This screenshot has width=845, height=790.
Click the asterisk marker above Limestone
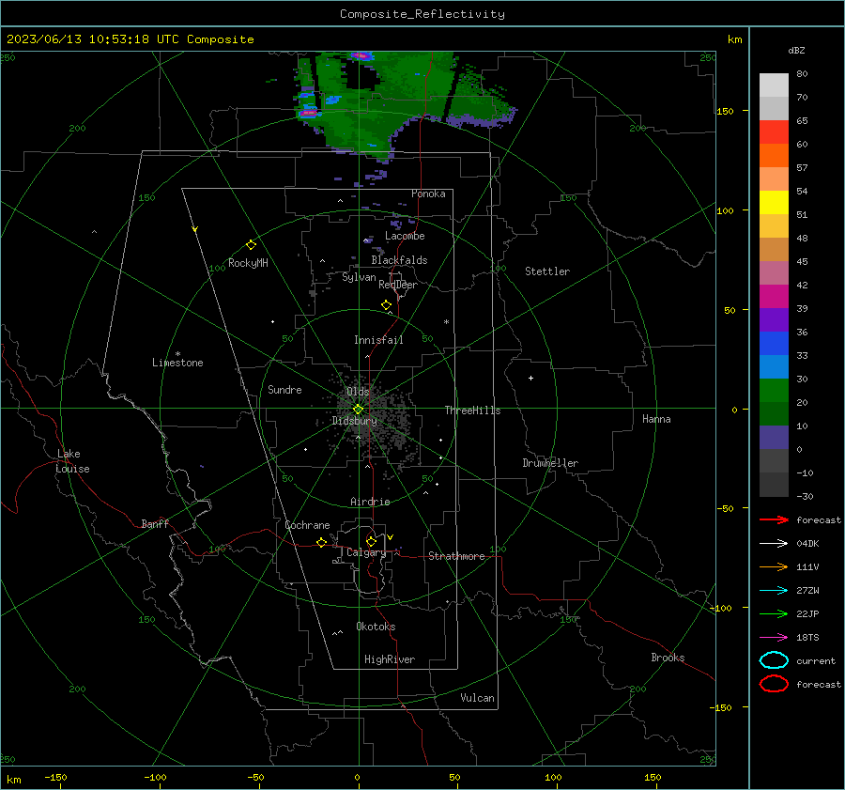pos(177,354)
